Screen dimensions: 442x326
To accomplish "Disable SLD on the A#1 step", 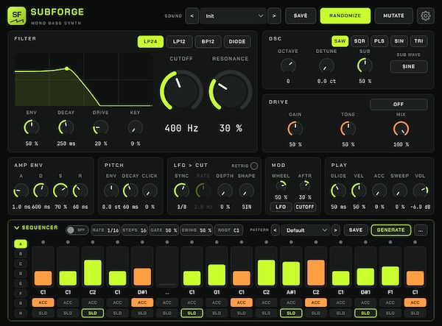I will (x=291, y=313).
